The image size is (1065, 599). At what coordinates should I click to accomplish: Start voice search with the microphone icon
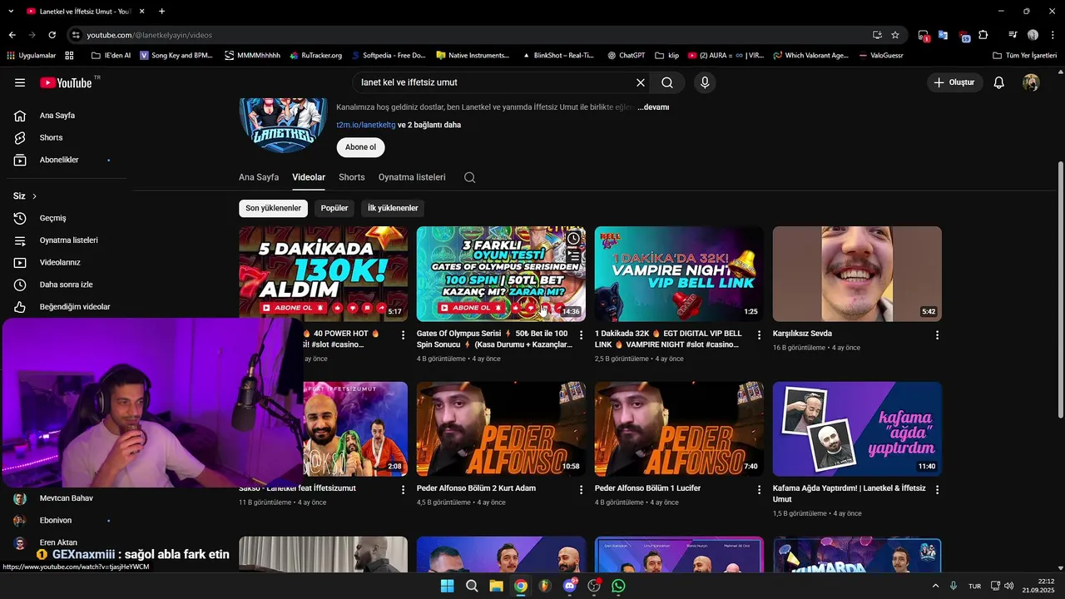click(705, 82)
